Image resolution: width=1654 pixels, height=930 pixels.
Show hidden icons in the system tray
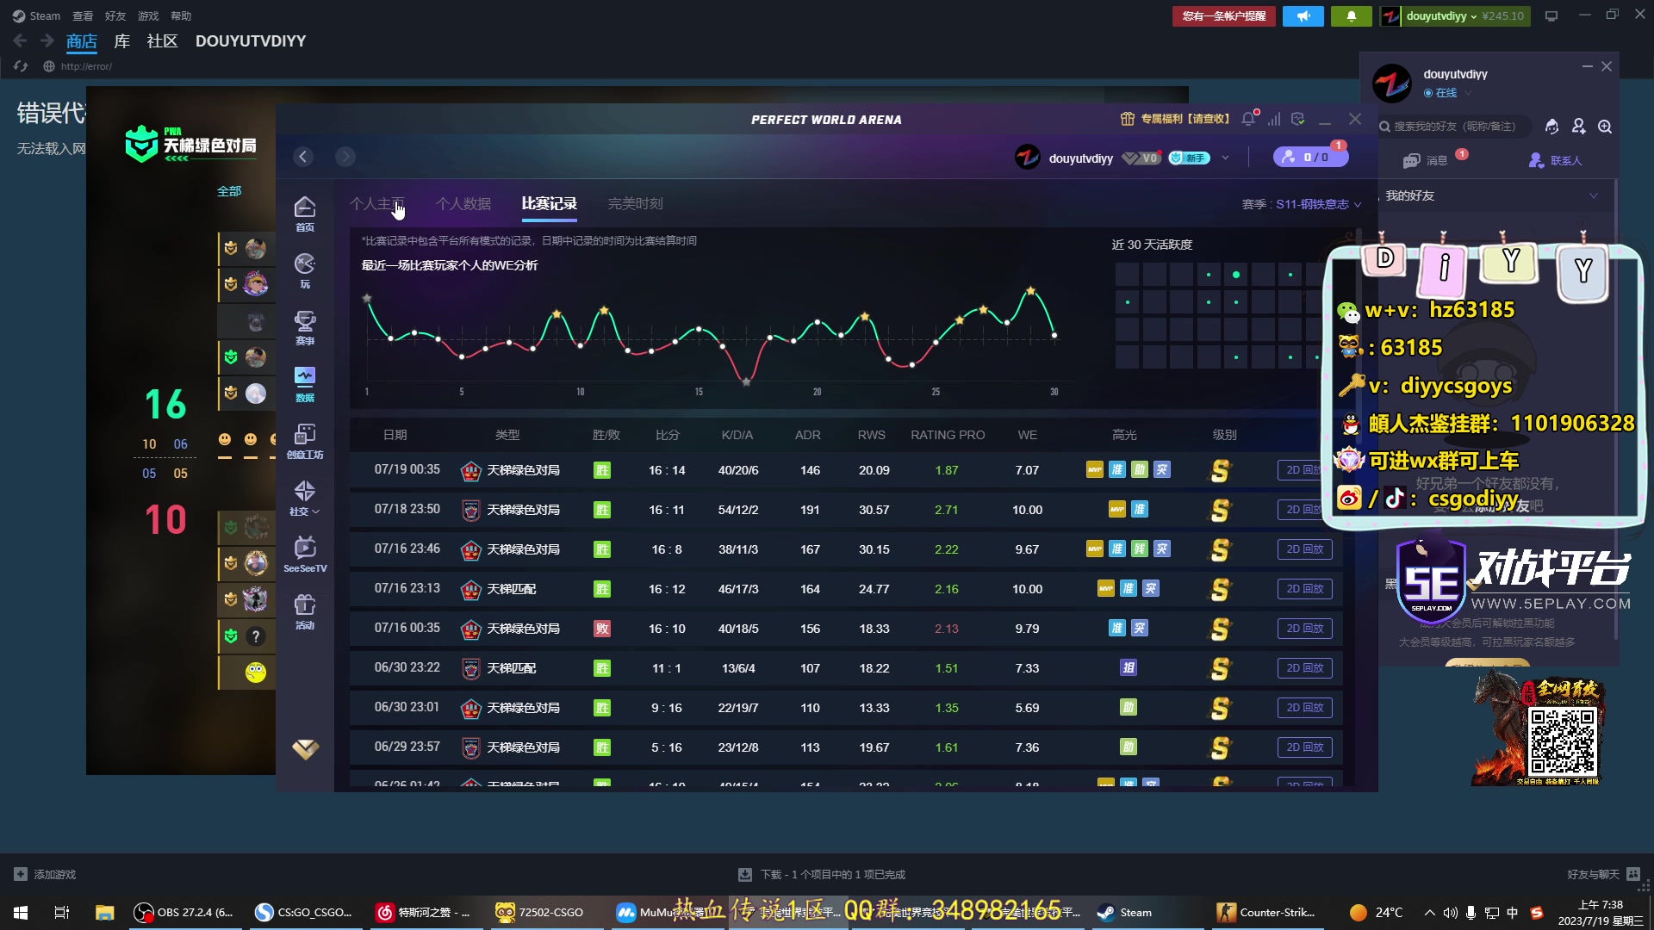pyautogui.click(x=1430, y=913)
